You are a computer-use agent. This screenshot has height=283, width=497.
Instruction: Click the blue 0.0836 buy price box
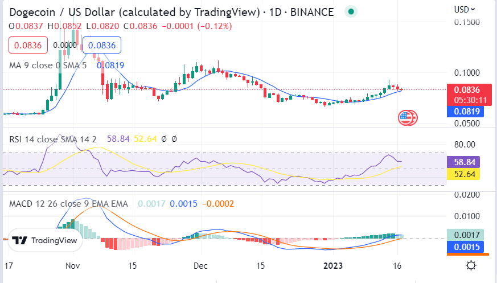pos(102,45)
